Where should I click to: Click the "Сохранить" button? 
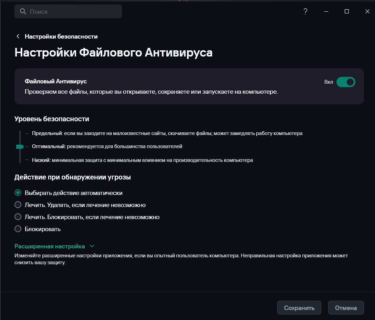coord(299,308)
